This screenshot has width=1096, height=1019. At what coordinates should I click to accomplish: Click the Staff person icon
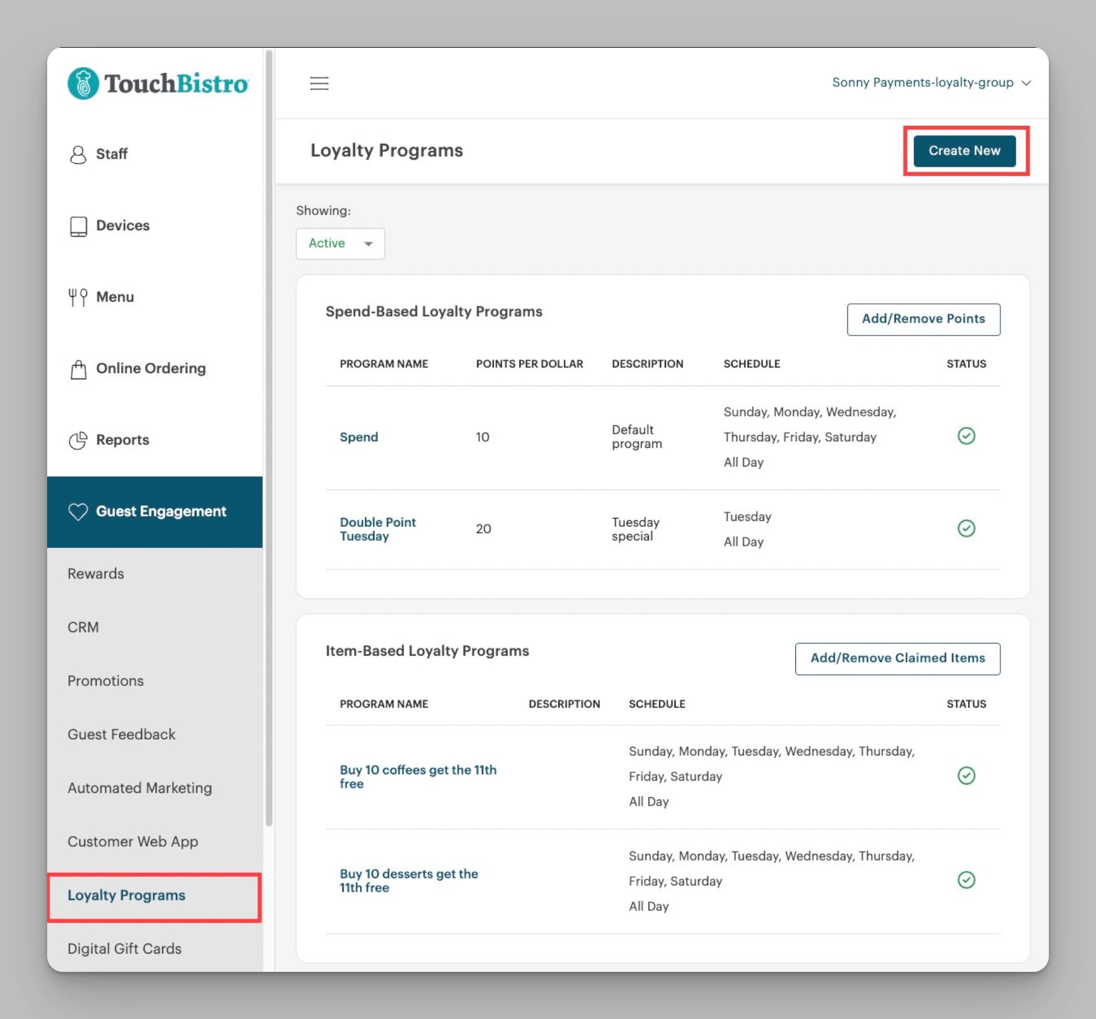pyautogui.click(x=78, y=155)
